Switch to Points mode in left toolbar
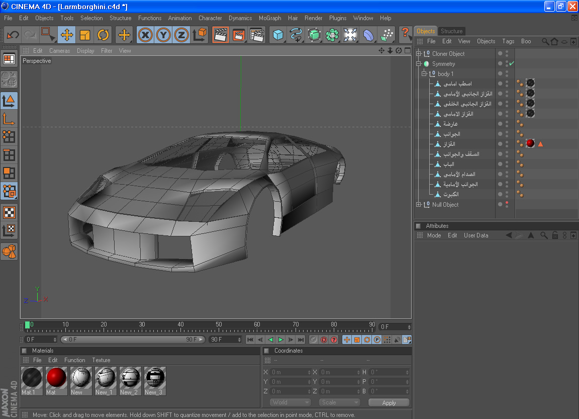579x419 pixels. [9, 137]
